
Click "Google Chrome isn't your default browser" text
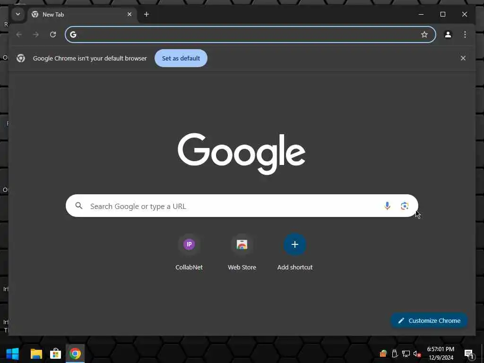tap(90, 58)
